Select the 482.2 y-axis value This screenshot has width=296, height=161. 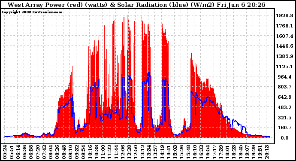click(x=285, y=107)
